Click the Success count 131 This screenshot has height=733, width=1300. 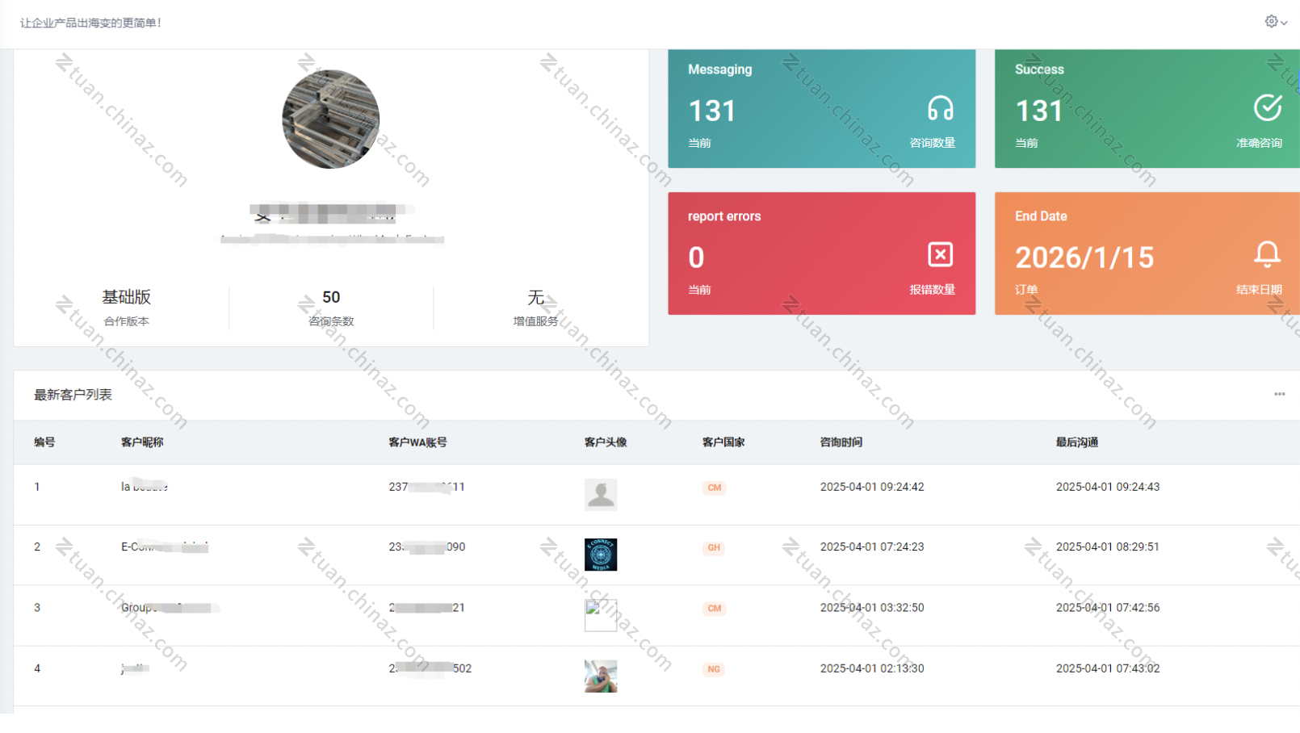tap(1038, 111)
